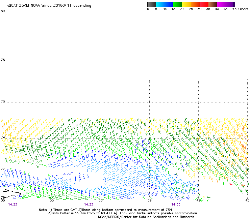This screenshot has height=219, width=250.
Task: Click the '10' legend value
Action: click(165, 9)
